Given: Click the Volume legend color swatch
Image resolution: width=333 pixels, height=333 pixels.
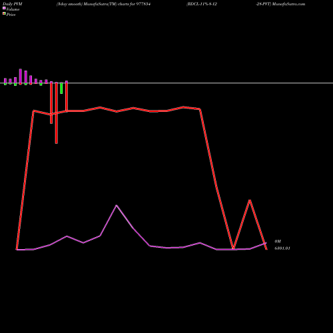Looking at the screenshot, I should pyautogui.click(x=4, y=8).
